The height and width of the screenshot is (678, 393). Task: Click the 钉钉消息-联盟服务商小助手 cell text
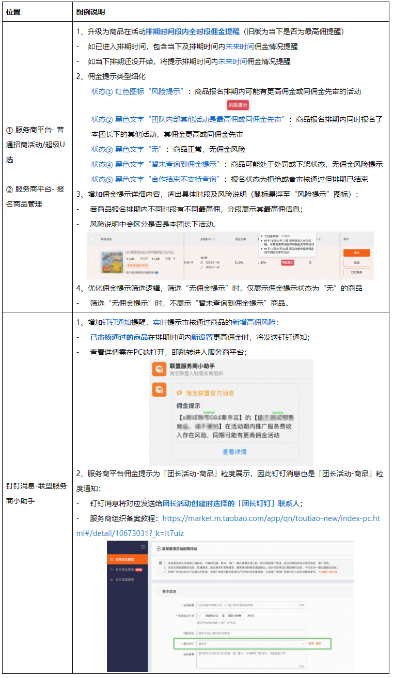(x=36, y=493)
